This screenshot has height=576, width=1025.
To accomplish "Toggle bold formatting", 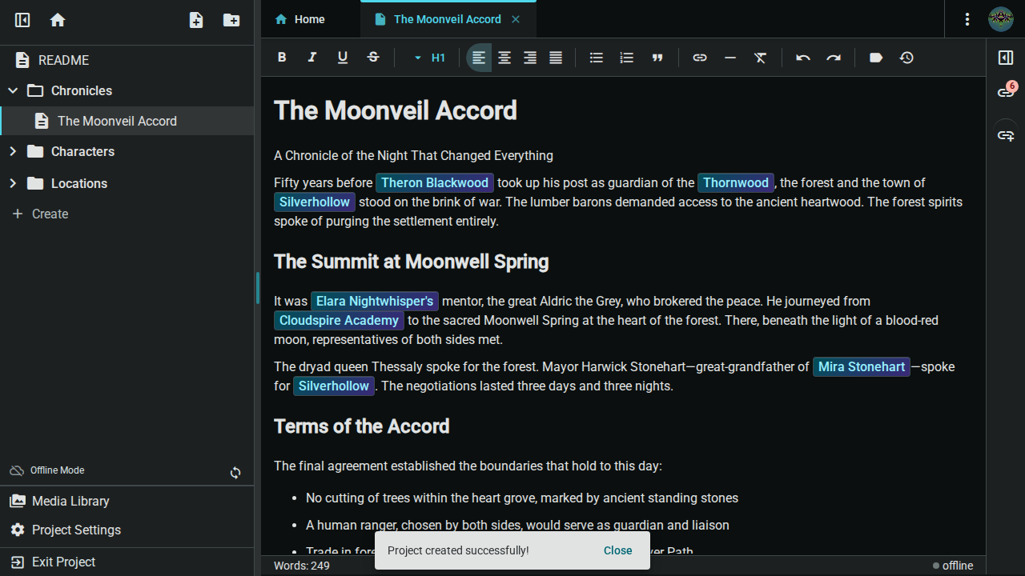I will [281, 57].
